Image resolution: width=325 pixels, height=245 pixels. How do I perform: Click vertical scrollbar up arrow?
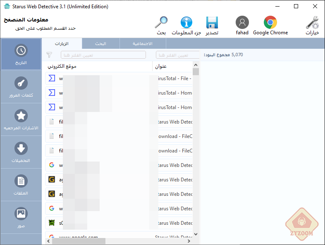coord(196,65)
